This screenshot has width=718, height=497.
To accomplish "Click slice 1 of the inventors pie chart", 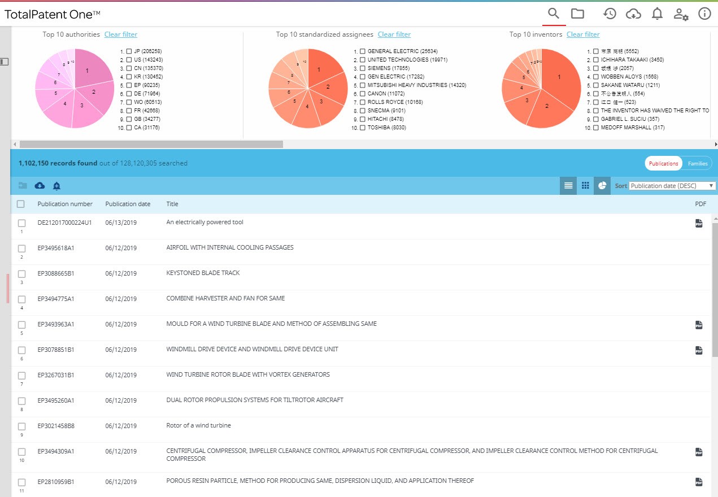I will point(560,78).
